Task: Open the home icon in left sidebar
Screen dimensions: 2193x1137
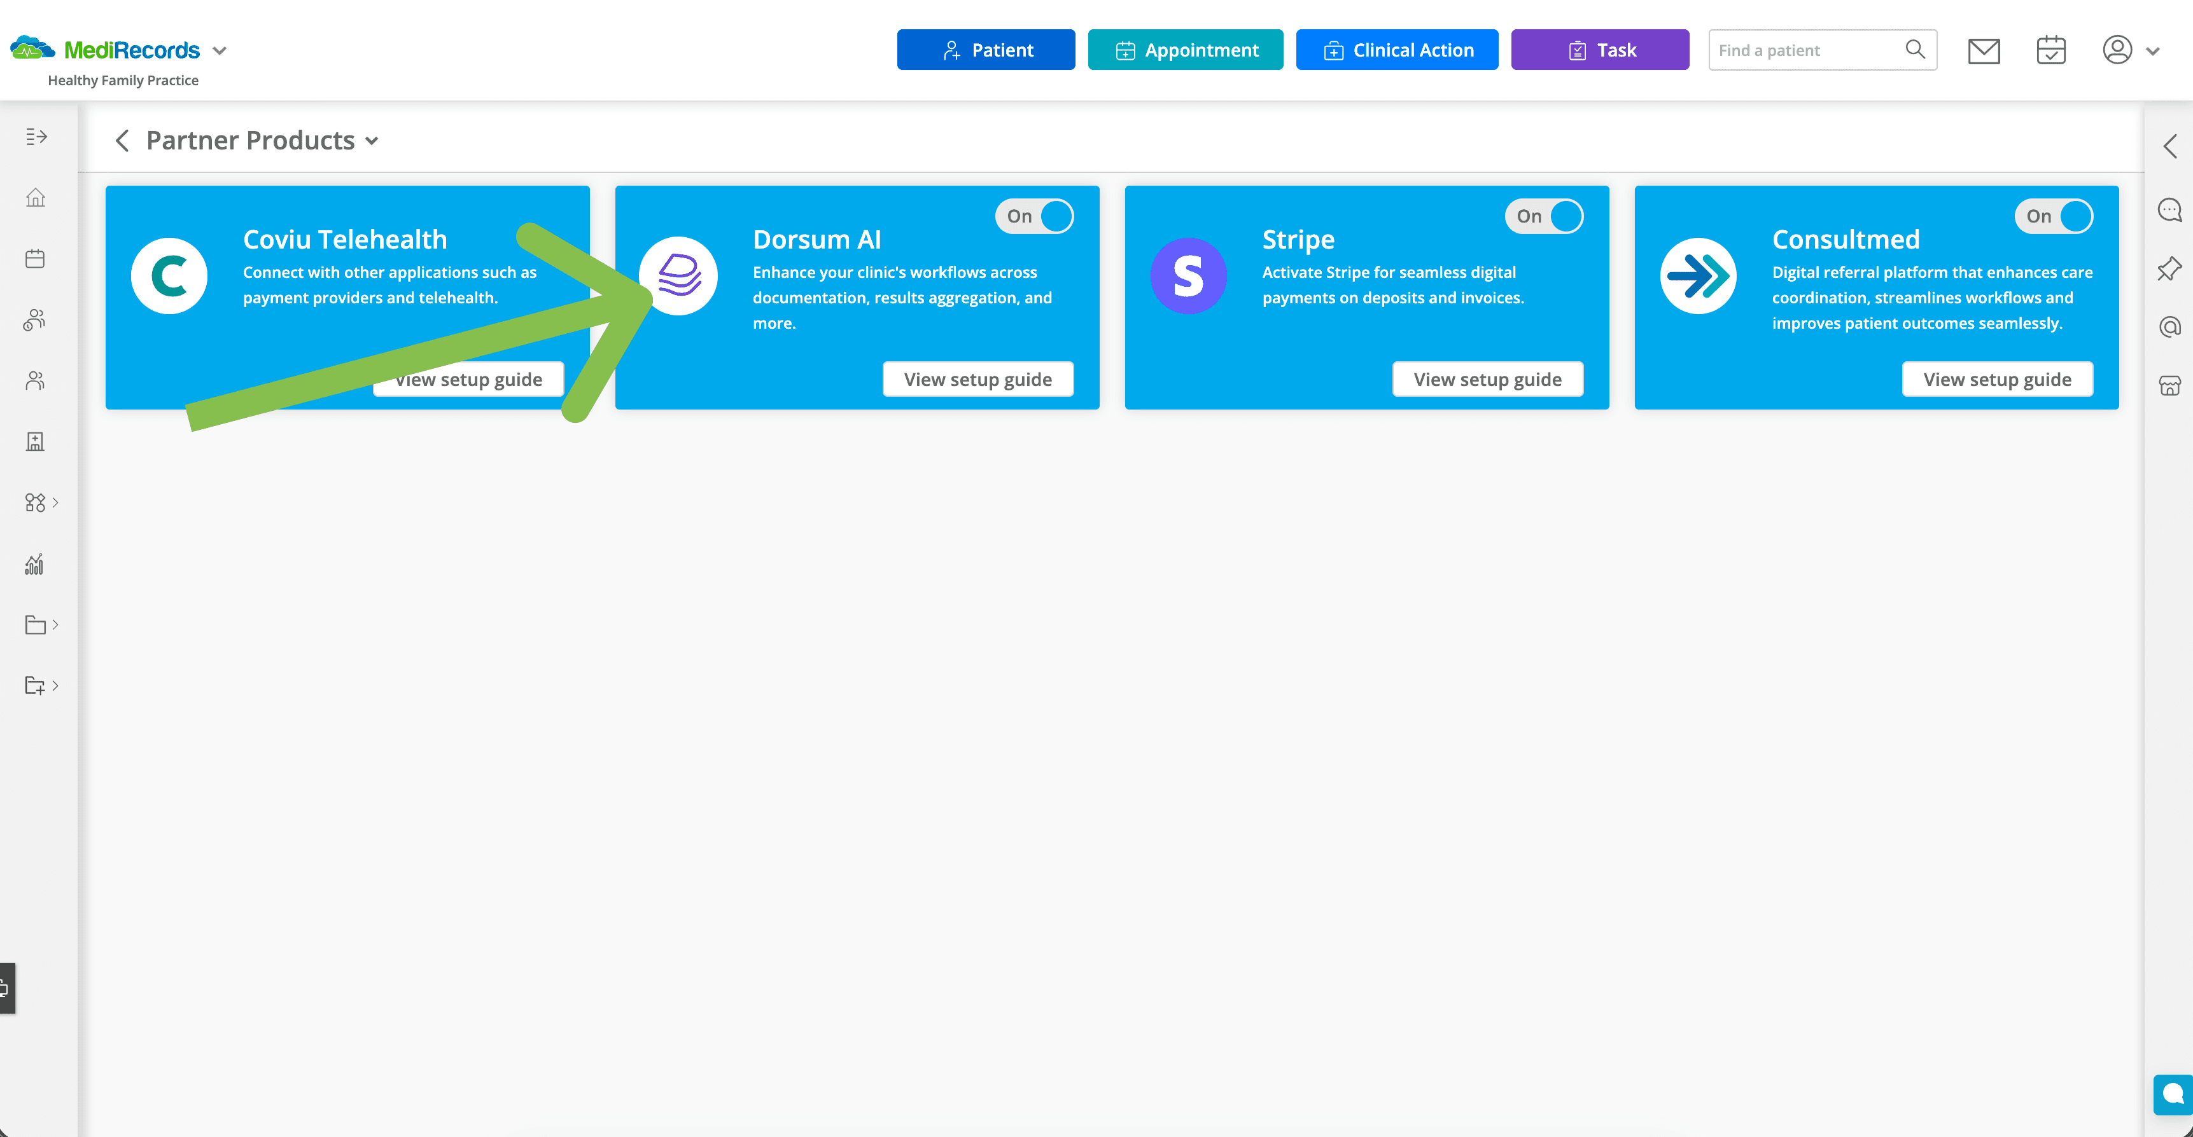Action: pos(35,197)
